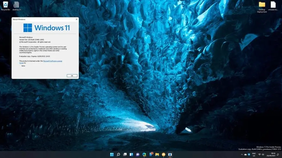The width and height of the screenshot is (282, 158).
Task: Click the '© Microsoft Corporation. All rights reserved.' text
Action: (x=35, y=42)
